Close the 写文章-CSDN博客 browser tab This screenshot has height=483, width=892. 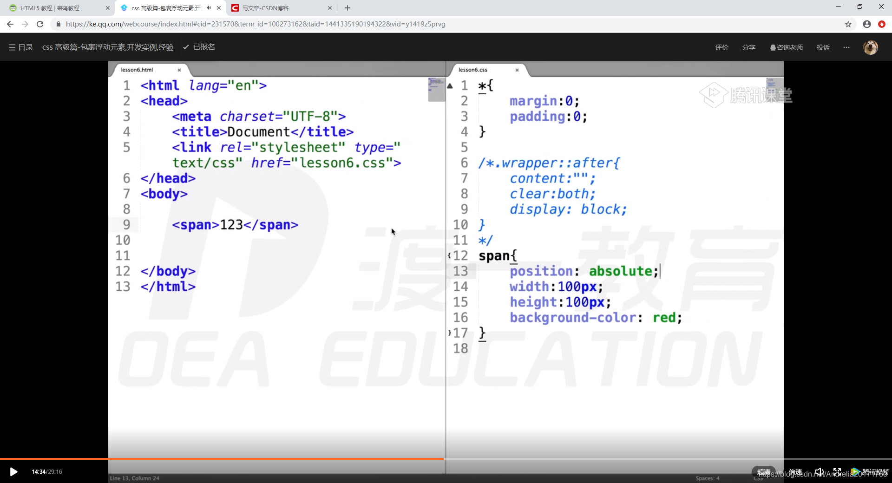pos(330,8)
